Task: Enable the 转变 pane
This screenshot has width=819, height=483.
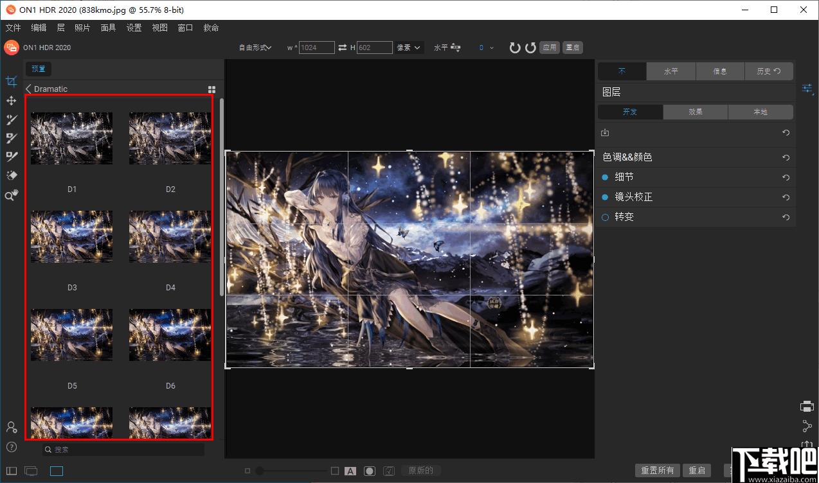Action: pyautogui.click(x=605, y=218)
